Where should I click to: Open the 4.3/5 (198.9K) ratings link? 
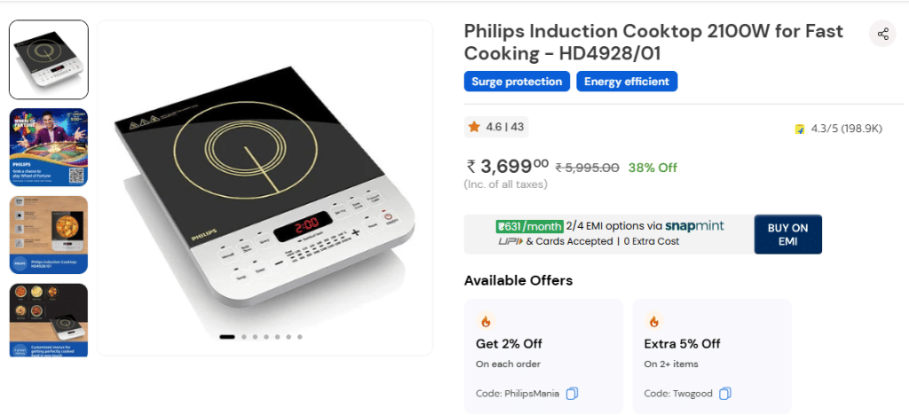point(846,129)
